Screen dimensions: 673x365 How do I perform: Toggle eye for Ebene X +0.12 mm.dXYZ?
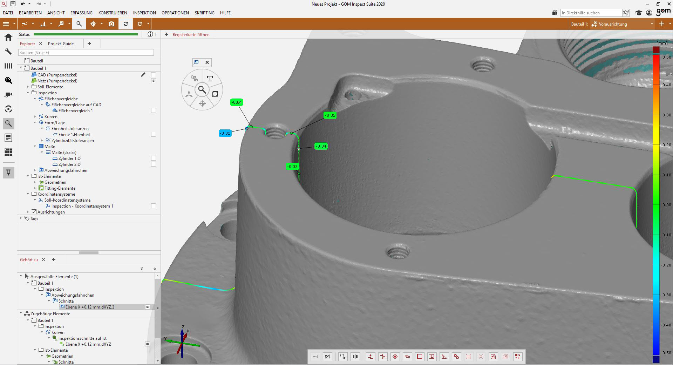pos(148,344)
